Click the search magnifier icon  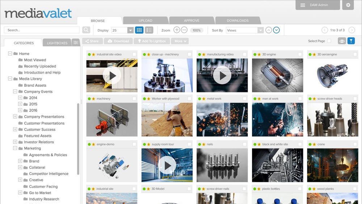[86, 30]
